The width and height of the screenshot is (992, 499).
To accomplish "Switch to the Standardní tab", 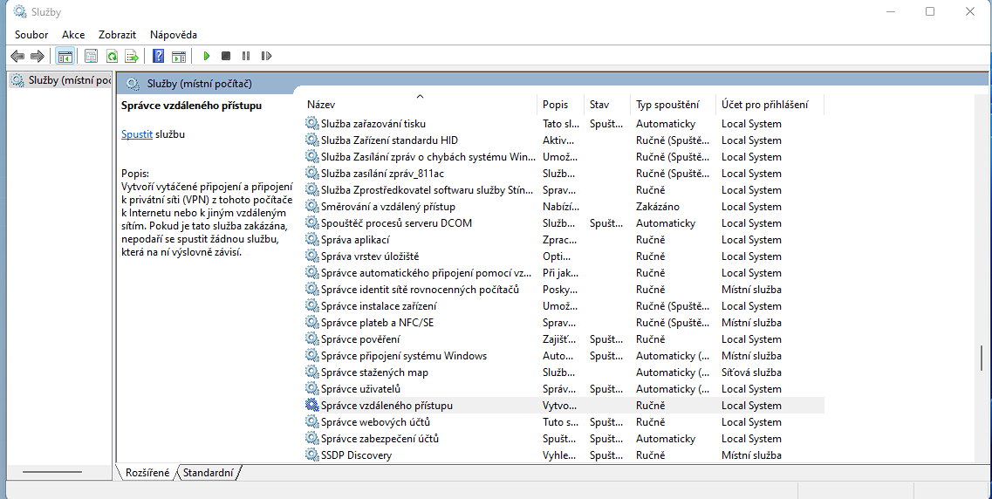I will pos(208,473).
